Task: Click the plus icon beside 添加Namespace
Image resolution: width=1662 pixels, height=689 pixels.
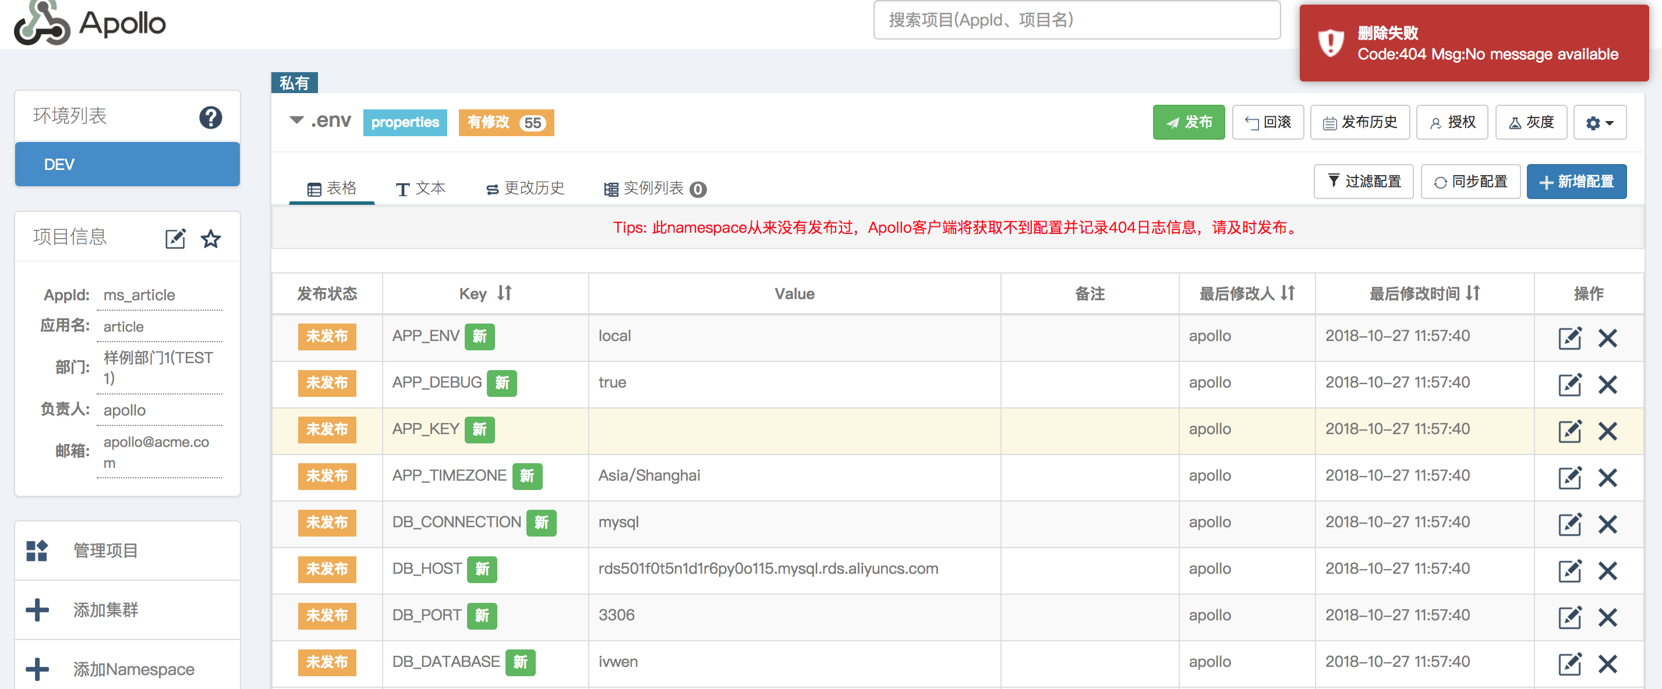Action: coord(37,669)
